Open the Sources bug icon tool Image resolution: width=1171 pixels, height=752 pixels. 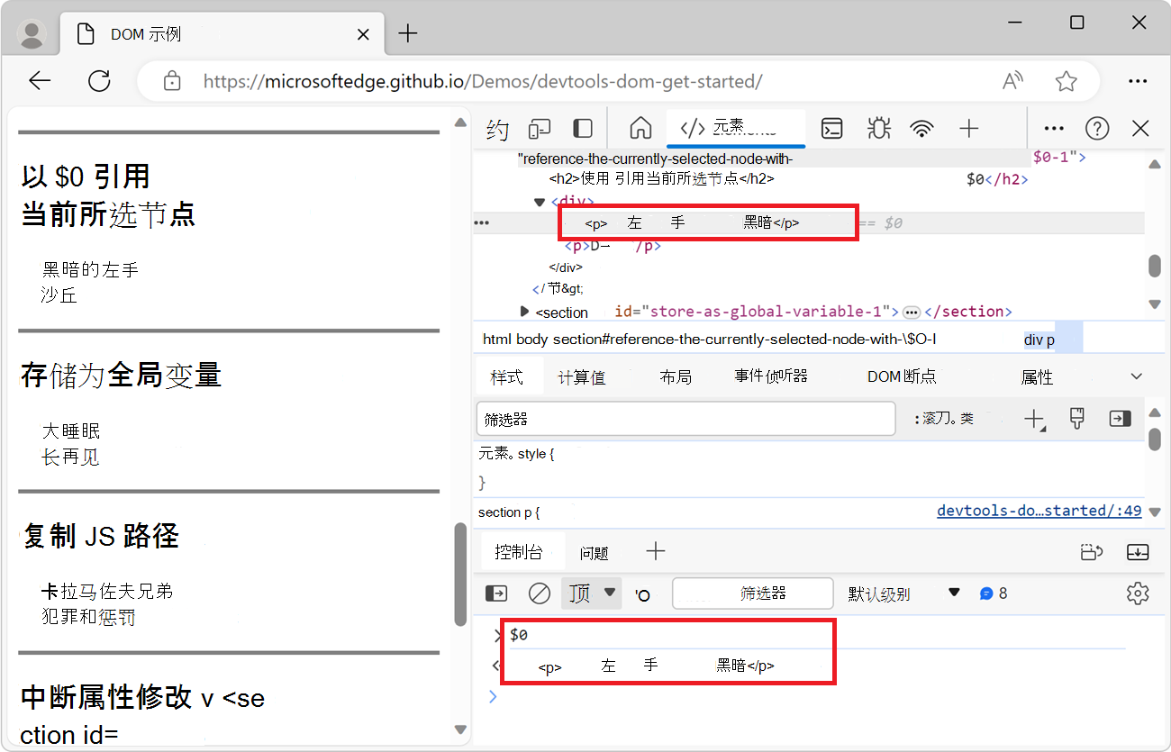(878, 128)
